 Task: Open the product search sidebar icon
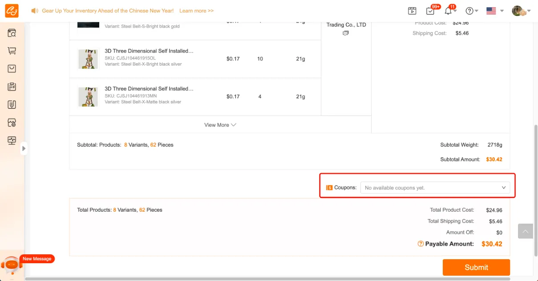coord(12,33)
